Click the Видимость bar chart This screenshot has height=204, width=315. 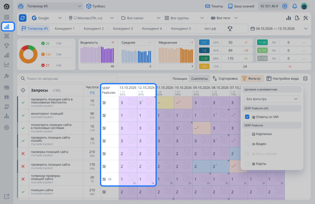tap(97, 55)
